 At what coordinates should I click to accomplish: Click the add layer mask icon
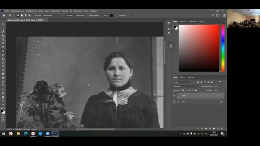click(206, 129)
